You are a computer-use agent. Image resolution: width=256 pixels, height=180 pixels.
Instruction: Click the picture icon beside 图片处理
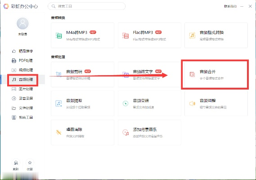(14, 89)
